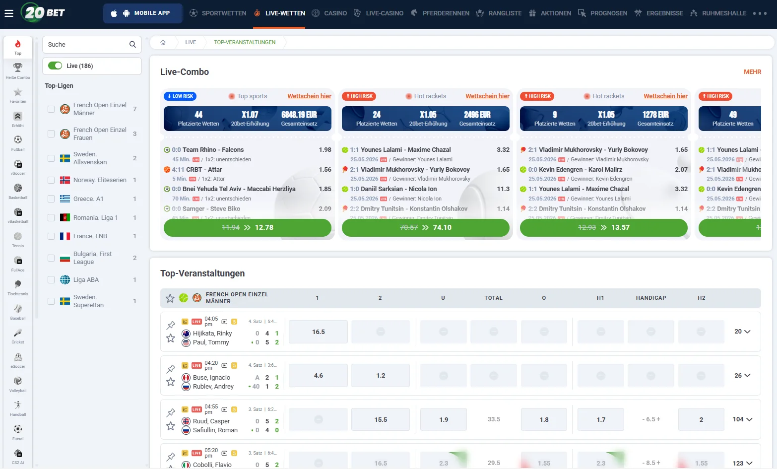This screenshot has width=777, height=469.
Task: Check French Open Einzel Männer league
Action: pyautogui.click(x=51, y=109)
